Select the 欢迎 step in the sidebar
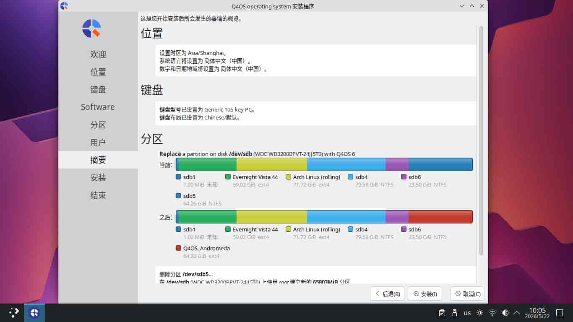Viewport: 573px width, 322px height. pos(98,55)
